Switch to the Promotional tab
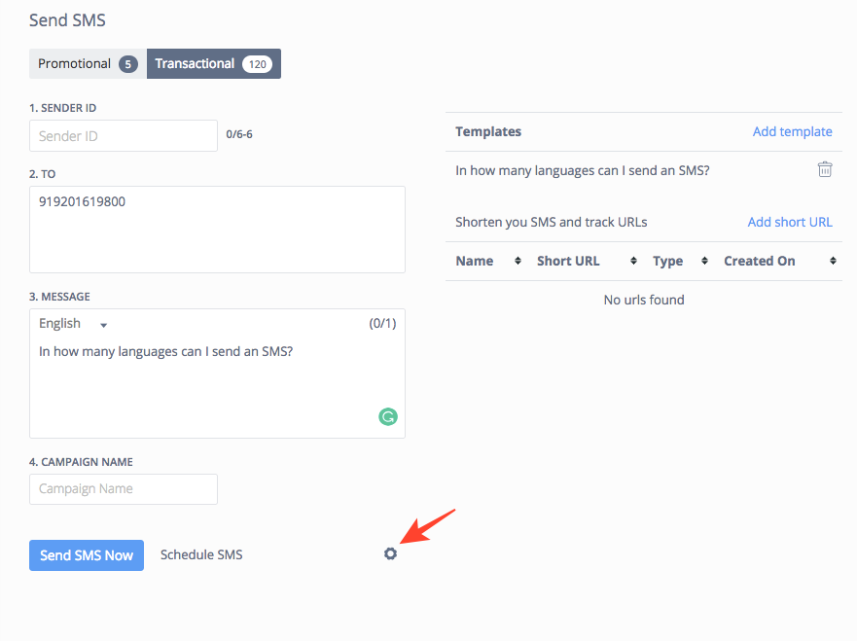857x641 pixels. (88, 63)
